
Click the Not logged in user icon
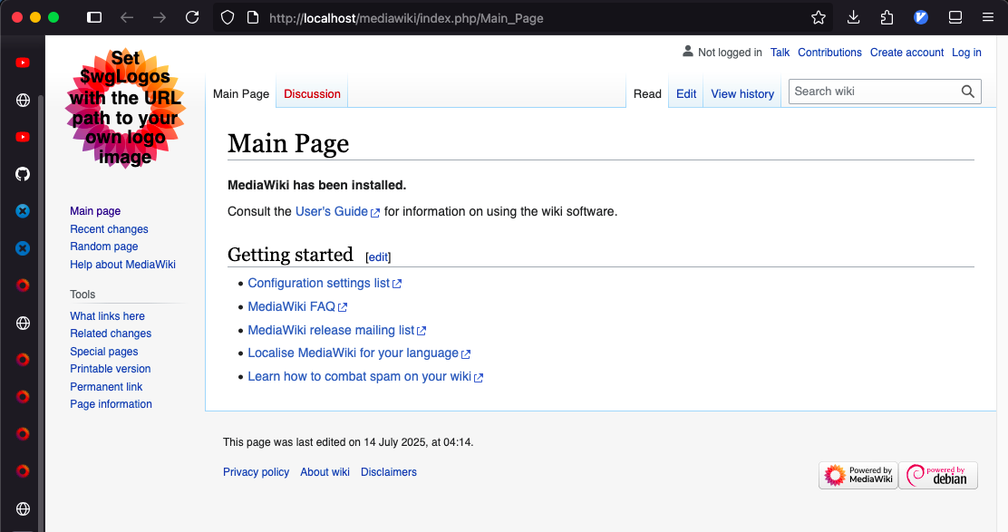coord(688,52)
